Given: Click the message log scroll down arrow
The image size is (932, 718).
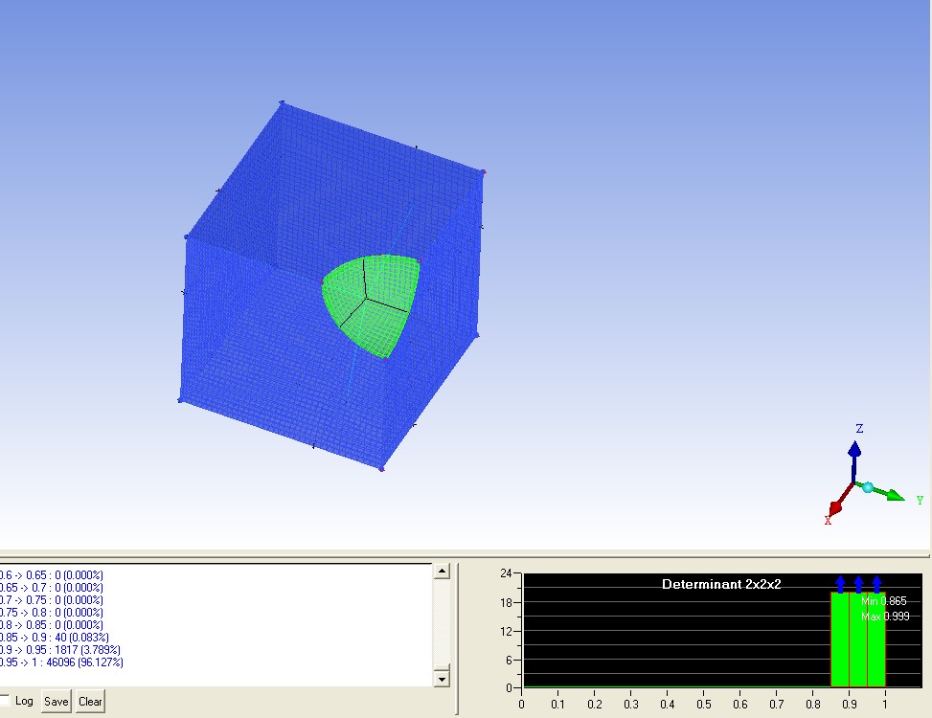Looking at the screenshot, I should 442,679.
